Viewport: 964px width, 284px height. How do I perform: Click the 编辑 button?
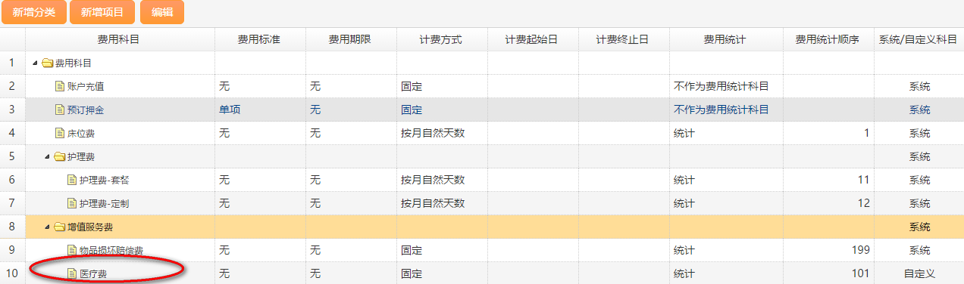[x=161, y=12]
